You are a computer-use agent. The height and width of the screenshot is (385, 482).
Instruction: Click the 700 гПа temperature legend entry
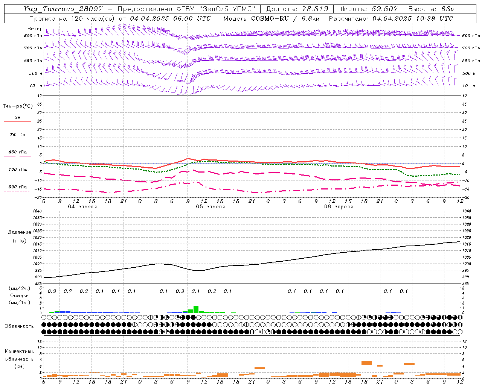click(x=17, y=170)
